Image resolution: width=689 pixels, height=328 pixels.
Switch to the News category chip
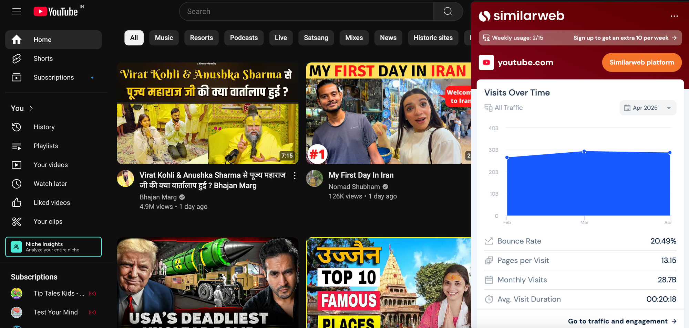pos(388,38)
